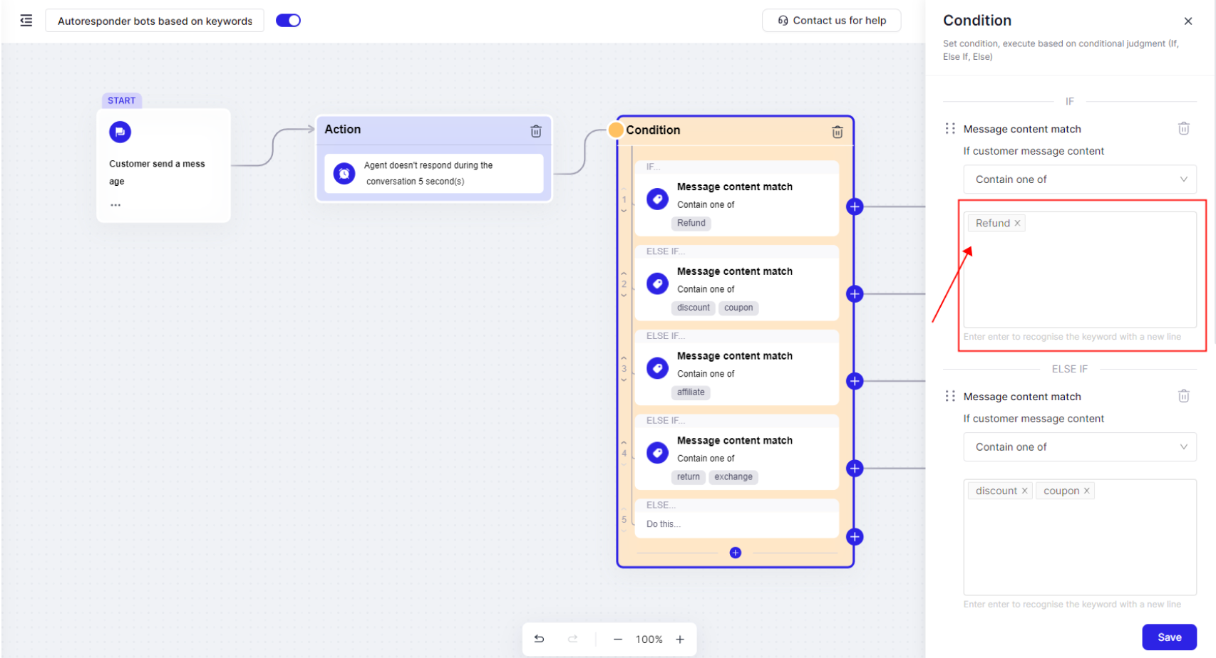Screen dimensions: 1216x658
Task: Undo the last canvas change
Action: [540, 639]
